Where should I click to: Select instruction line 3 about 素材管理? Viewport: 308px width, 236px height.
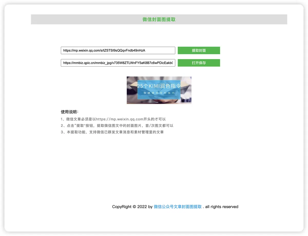click(112, 132)
